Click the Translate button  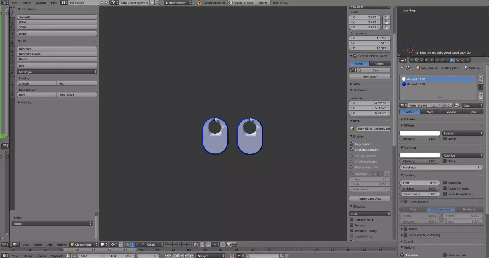(x=57, y=17)
